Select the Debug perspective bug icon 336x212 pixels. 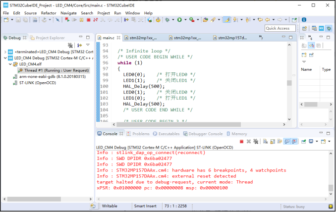tap(329, 28)
